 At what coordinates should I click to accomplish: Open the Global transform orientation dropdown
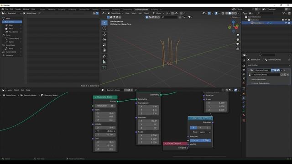coord(159,13)
